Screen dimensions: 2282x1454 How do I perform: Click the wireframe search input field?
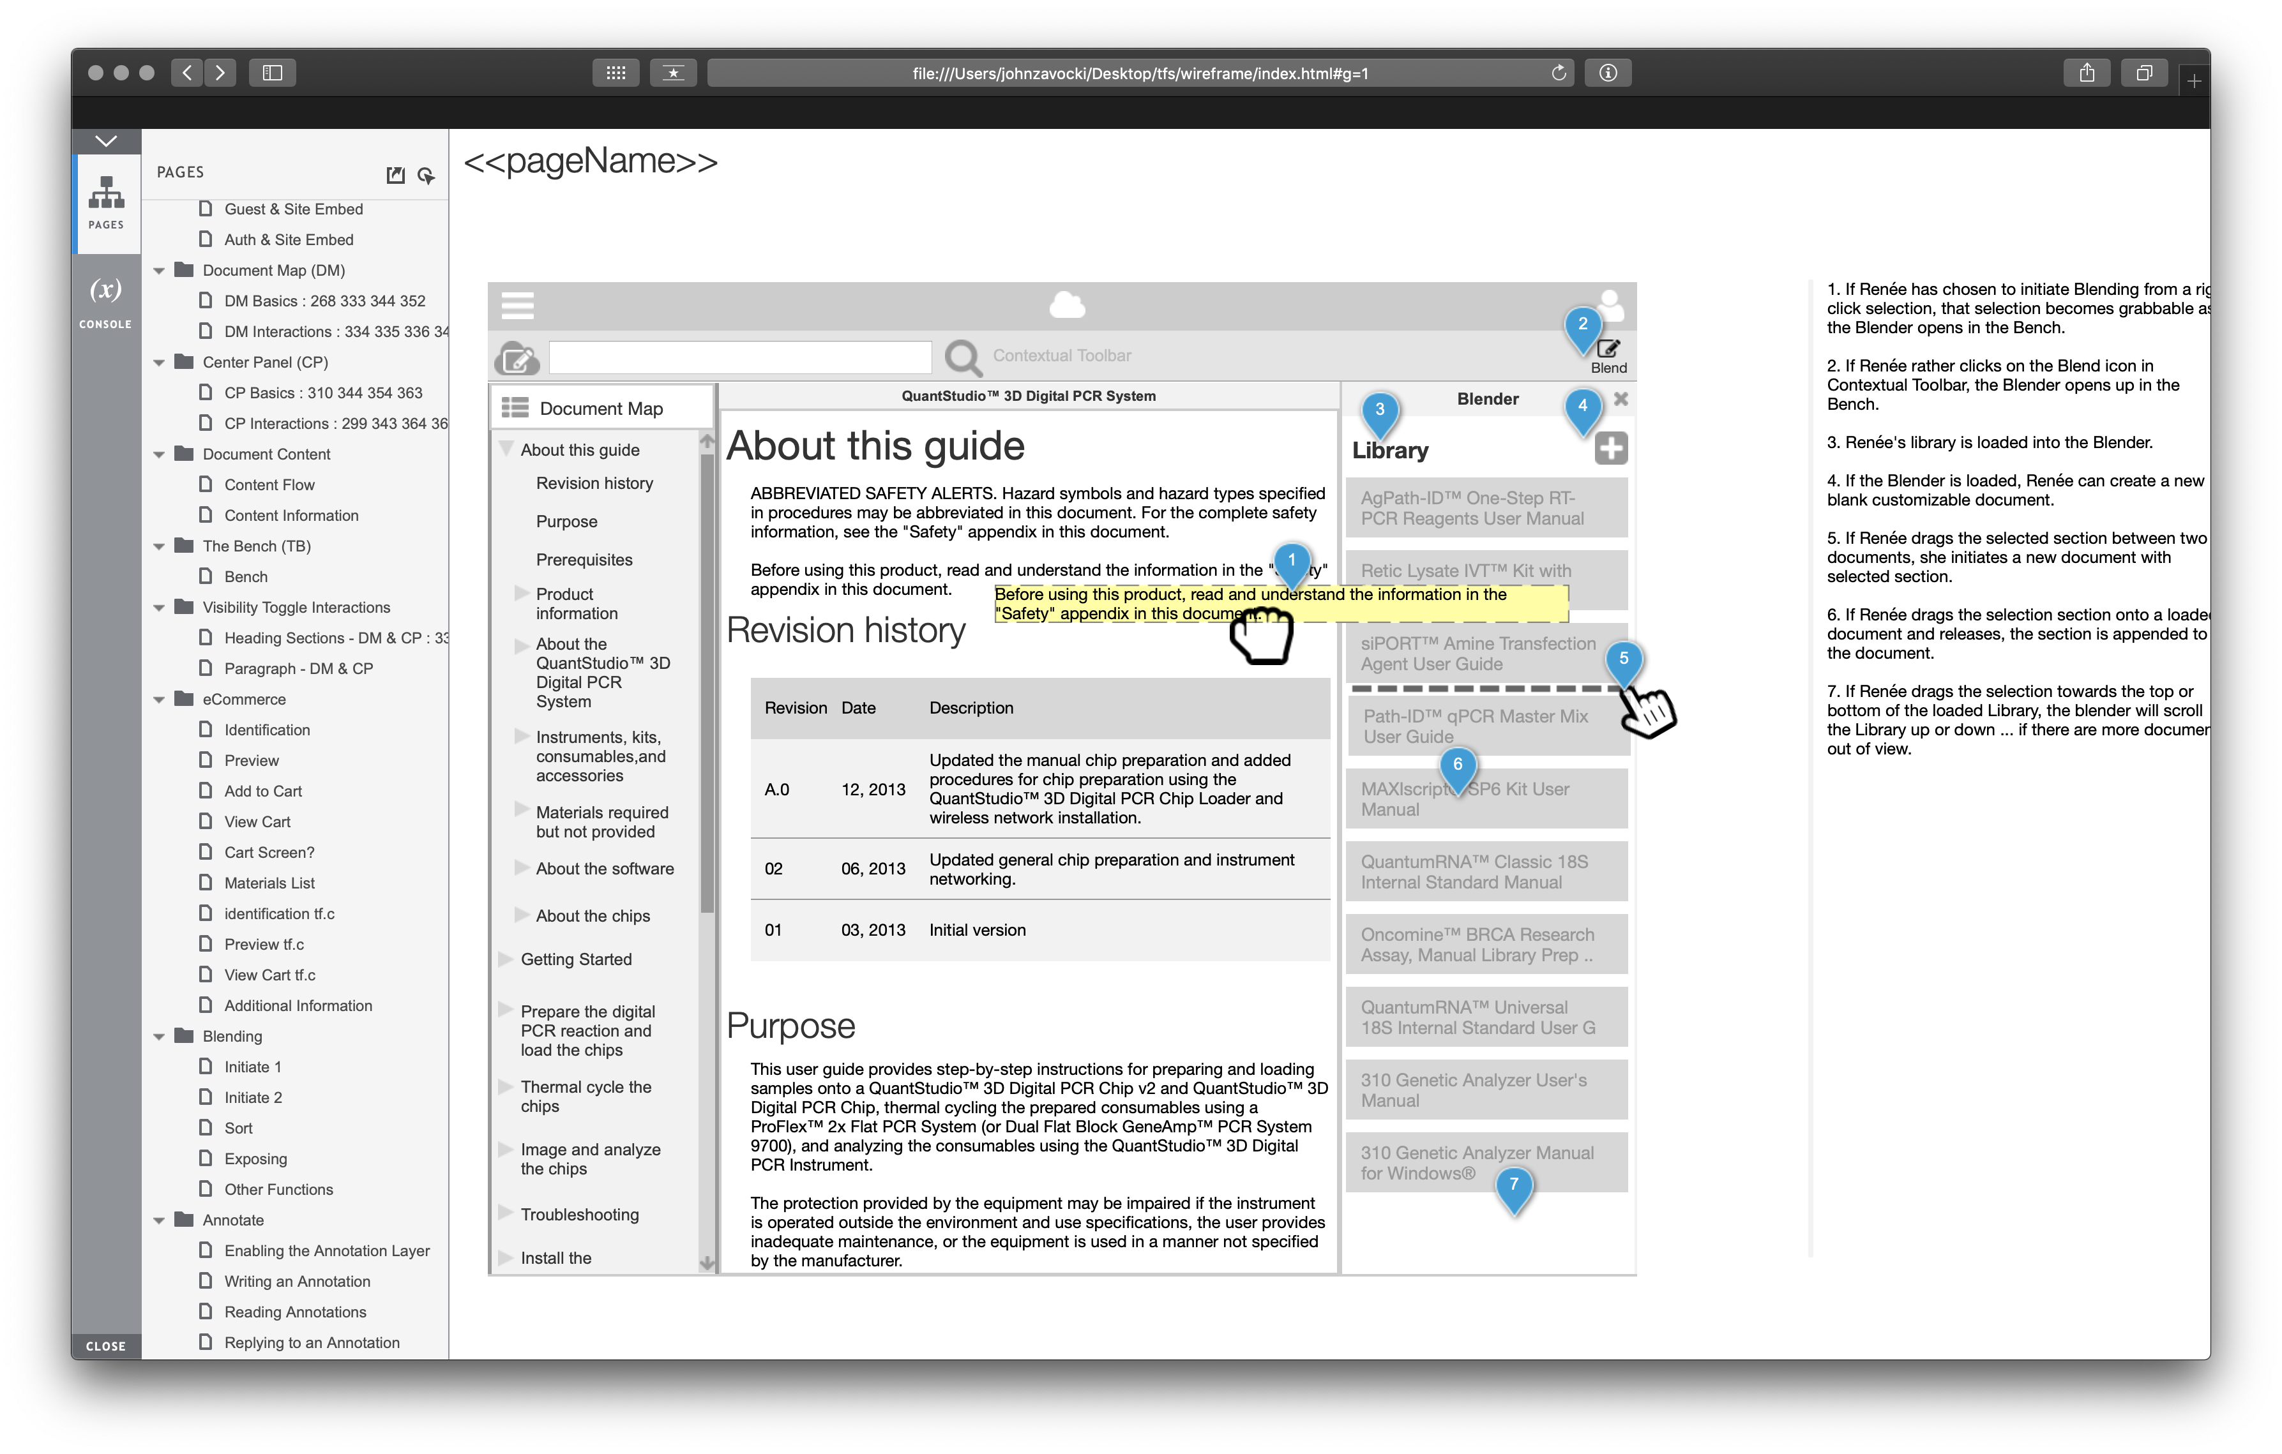(739, 357)
